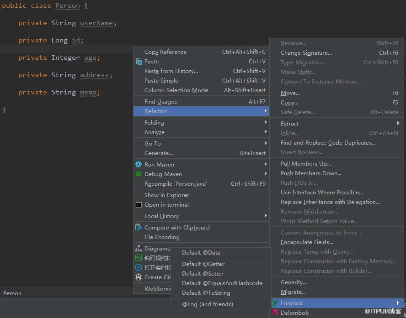Viewport: 406px width, 318px height.
Task: Click the Paste clipboard icon
Action: point(139,62)
